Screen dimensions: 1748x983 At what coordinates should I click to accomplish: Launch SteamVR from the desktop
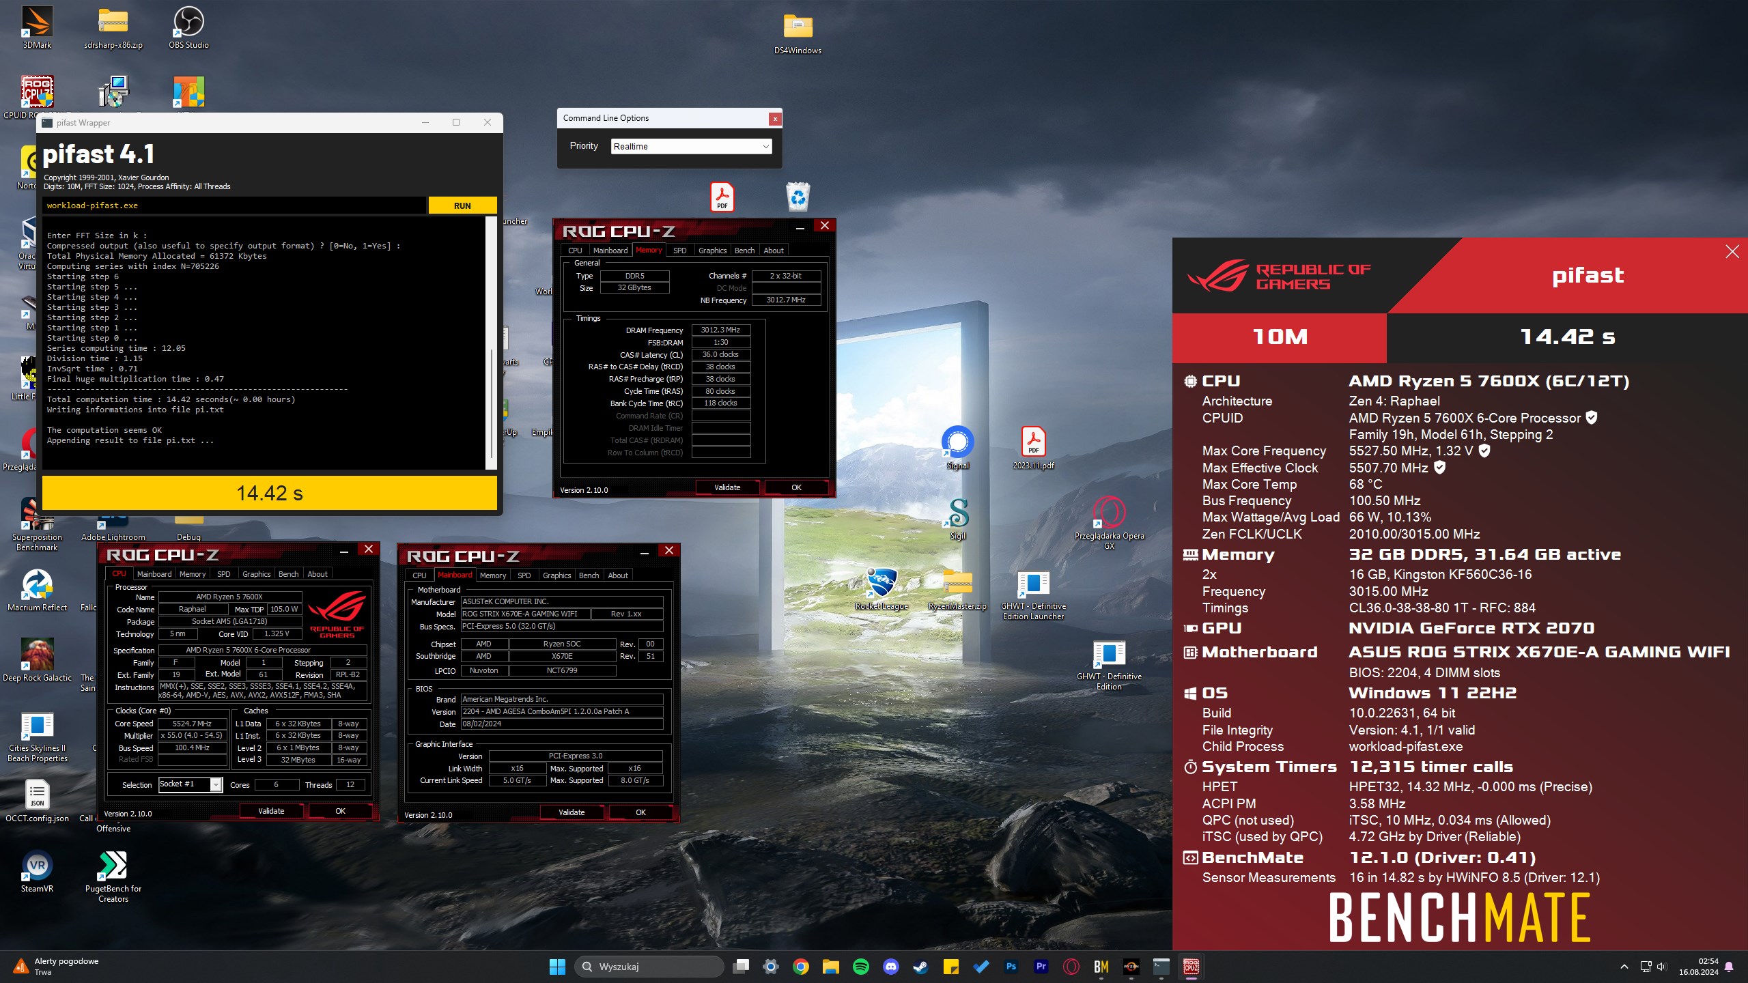pos(37,871)
